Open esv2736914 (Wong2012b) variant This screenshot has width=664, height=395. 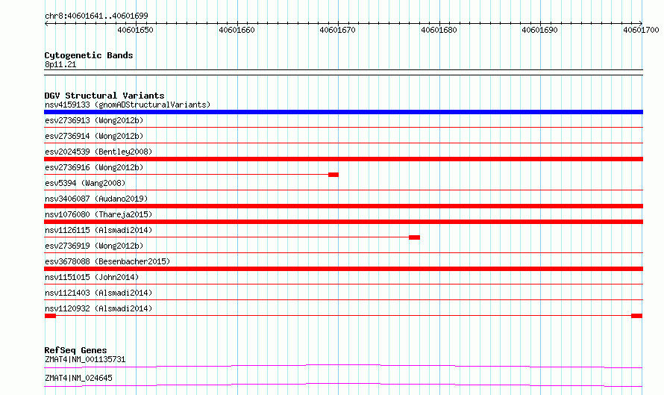tap(94, 136)
